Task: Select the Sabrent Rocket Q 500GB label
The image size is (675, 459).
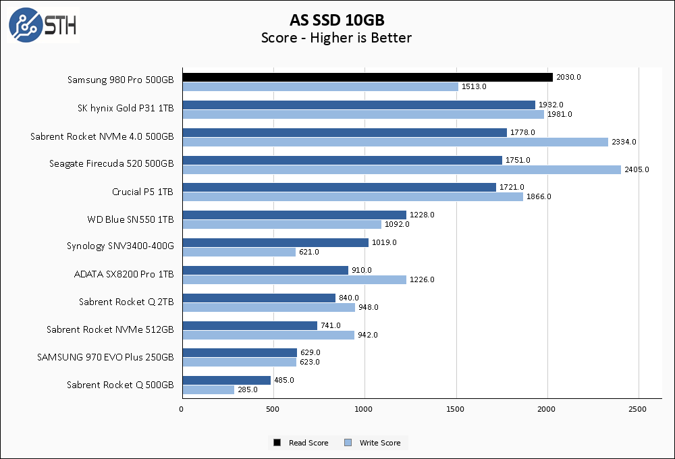Action: tap(120, 385)
